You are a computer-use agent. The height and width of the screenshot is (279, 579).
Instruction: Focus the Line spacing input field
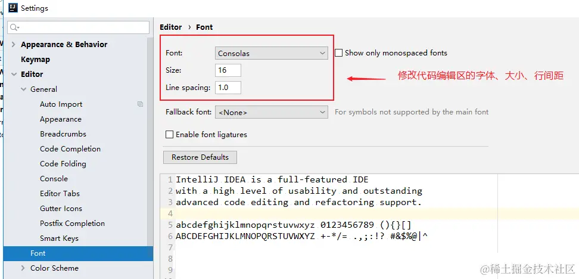228,88
